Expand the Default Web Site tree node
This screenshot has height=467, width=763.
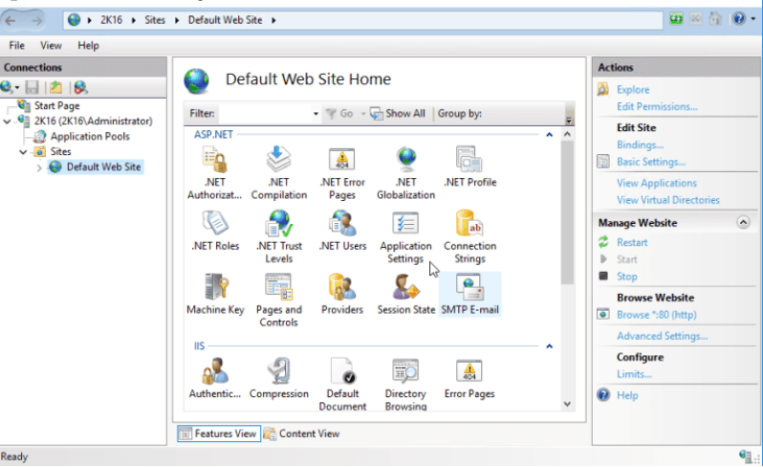coord(39,167)
